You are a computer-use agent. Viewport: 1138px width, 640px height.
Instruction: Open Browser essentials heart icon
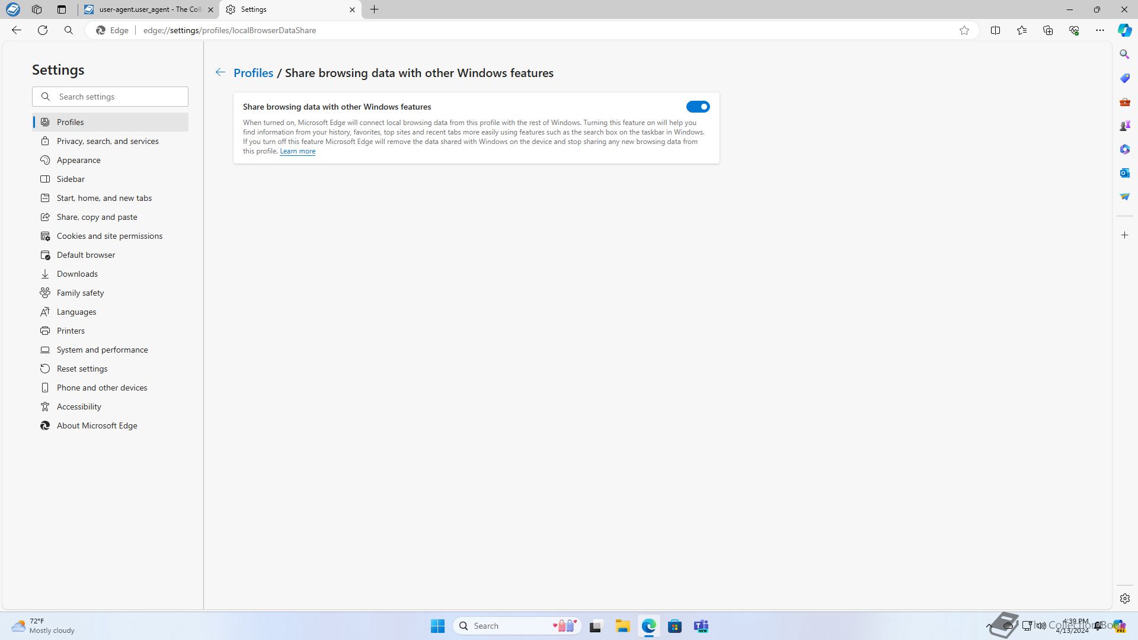(x=1074, y=30)
